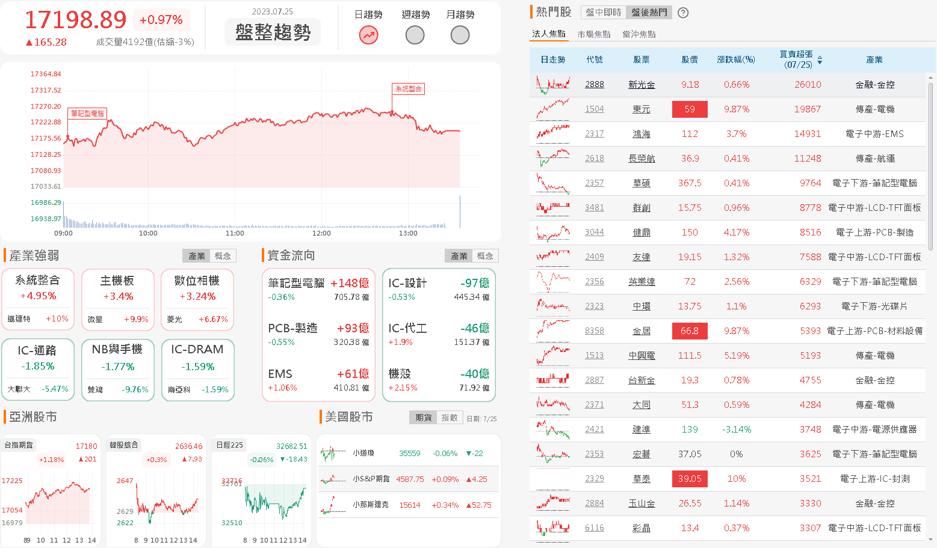Click 筆記型電腦 +148億 fund flow entry
The height and width of the screenshot is (548, 937).
pyautogui.click(x=318, y=289)
